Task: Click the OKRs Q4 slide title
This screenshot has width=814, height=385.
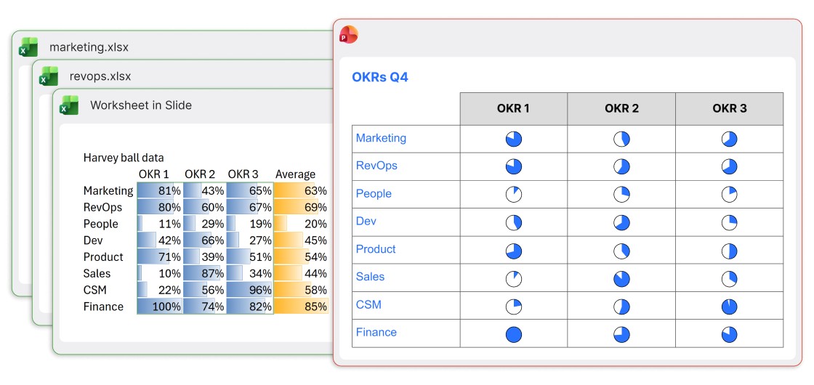Action: [x=380, y=77]
